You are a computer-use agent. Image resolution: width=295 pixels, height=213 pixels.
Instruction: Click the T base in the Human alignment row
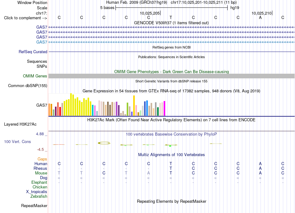point(171,164)
